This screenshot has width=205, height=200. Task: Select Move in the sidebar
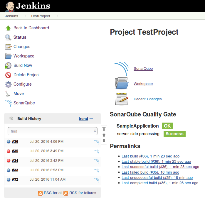(x=19, y=94)
